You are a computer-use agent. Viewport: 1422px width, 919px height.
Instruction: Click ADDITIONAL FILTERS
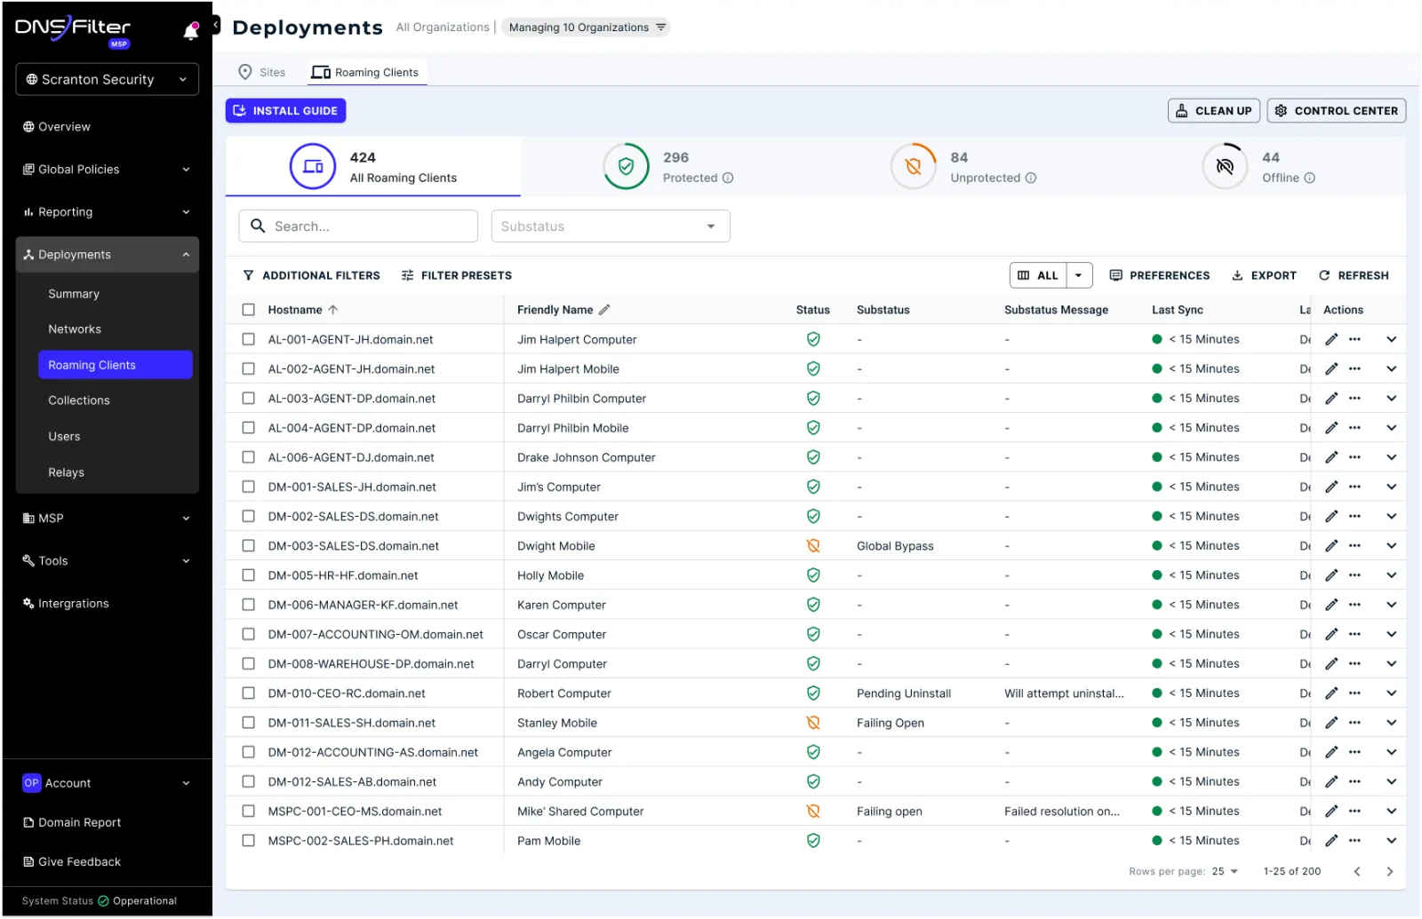(311, 275)
